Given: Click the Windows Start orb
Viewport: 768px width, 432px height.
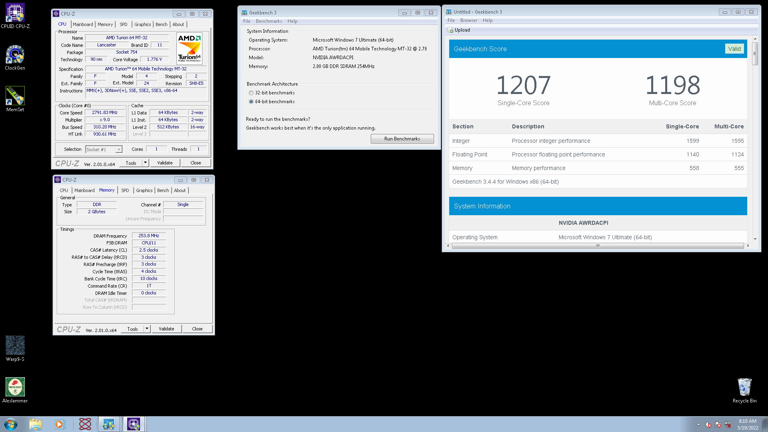Looking at the screenshot, I should 11,424.
